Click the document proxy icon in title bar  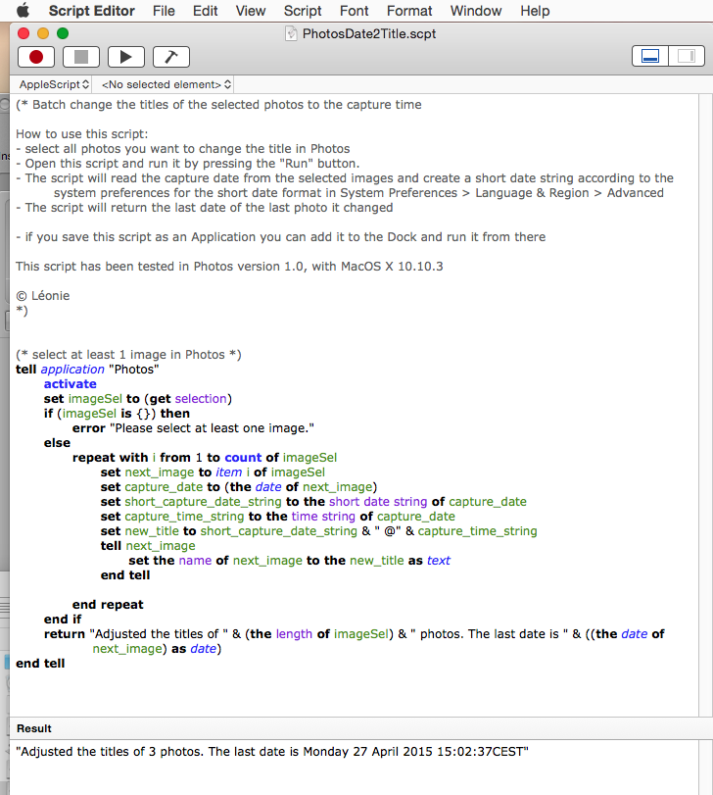(291, 34)
